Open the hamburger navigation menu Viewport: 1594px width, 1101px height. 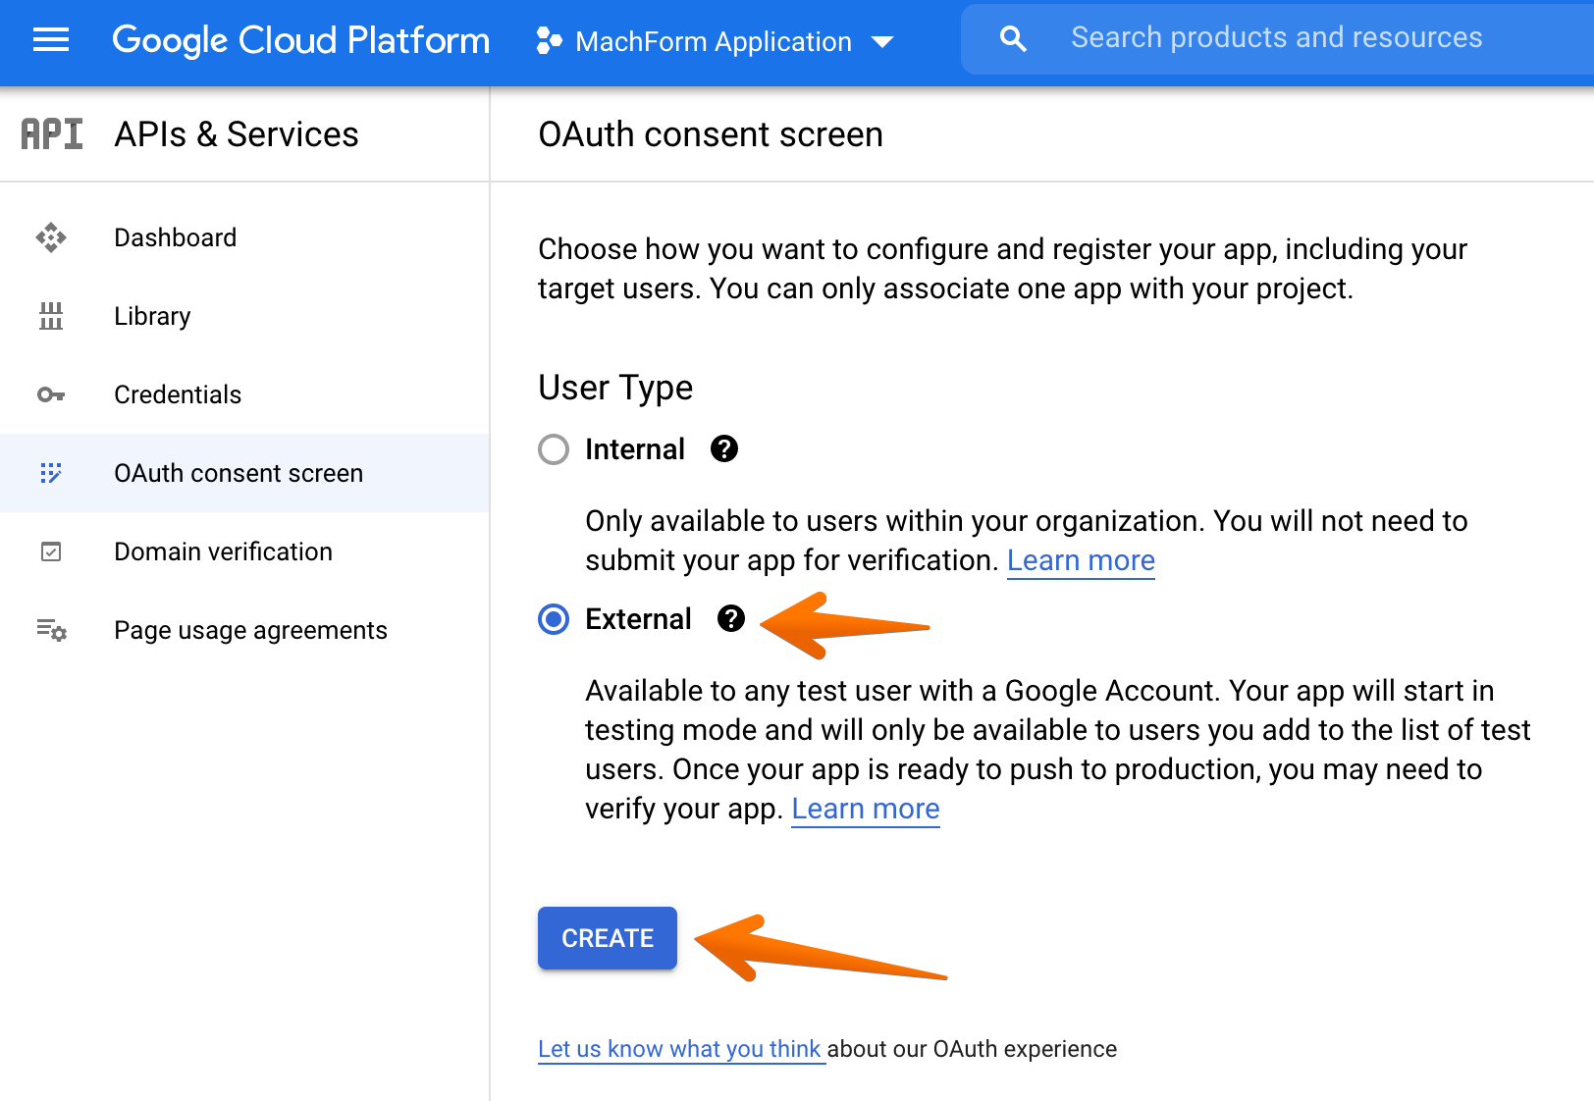[51, 40]
